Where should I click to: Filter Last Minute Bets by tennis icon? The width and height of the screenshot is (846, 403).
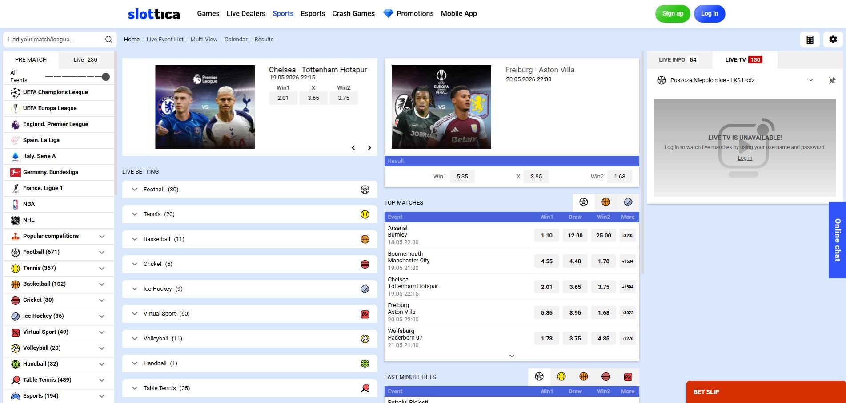561,377
